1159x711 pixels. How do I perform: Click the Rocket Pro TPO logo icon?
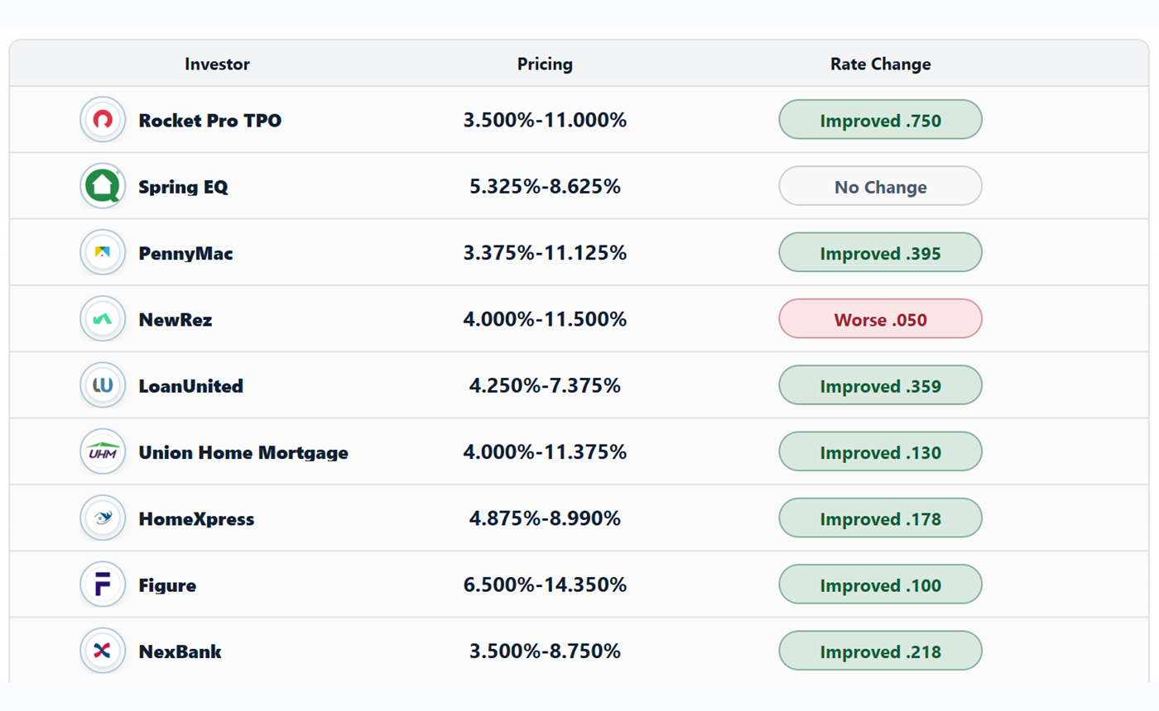click(x=103, y=120)
